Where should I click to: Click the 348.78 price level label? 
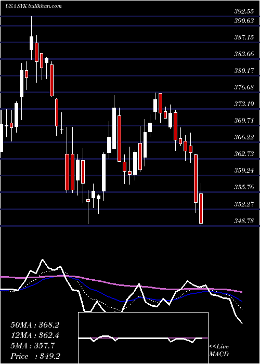(244, 220)
